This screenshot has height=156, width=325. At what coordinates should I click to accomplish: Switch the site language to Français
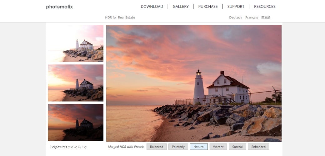coord(252,18)
